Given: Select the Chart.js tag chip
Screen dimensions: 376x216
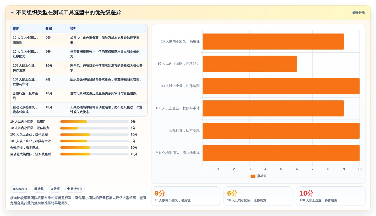Looking at the screenshot, I should 20,189.
